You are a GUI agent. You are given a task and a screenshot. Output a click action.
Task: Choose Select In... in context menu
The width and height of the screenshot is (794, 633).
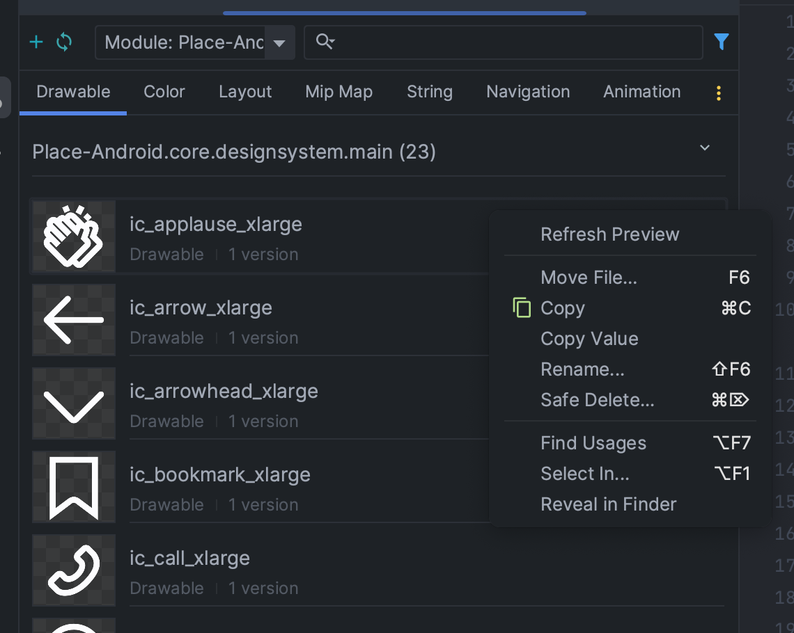(630, 474)
